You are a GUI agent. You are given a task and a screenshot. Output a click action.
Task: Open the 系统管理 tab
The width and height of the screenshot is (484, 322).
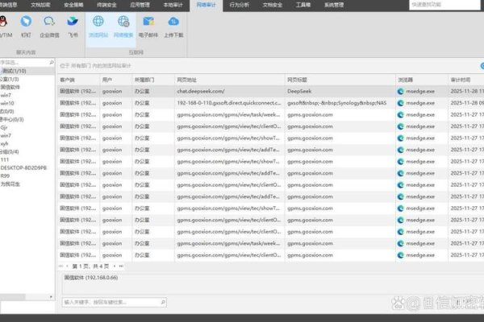point(334,5)
